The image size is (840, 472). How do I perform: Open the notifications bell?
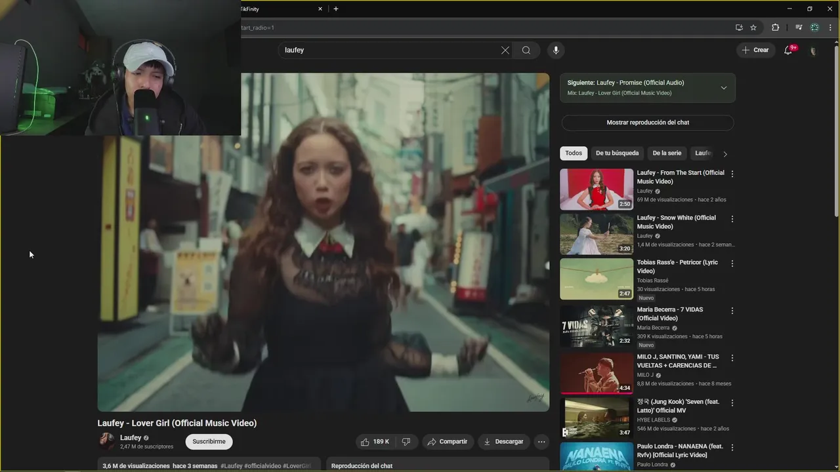point(789,50)
